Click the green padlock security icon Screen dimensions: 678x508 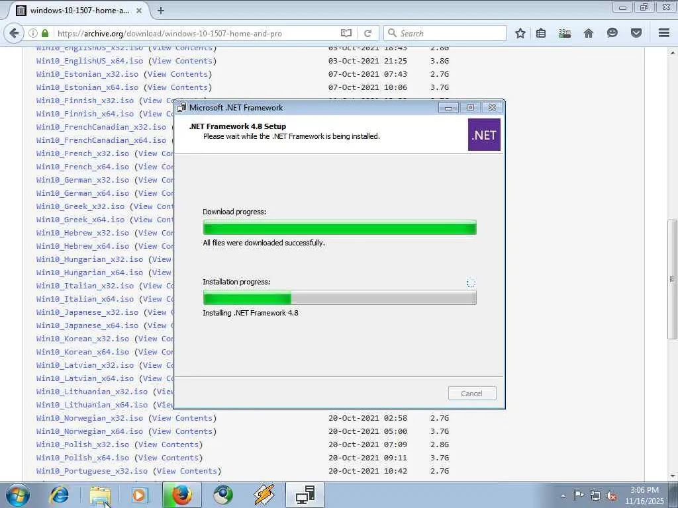45,33
